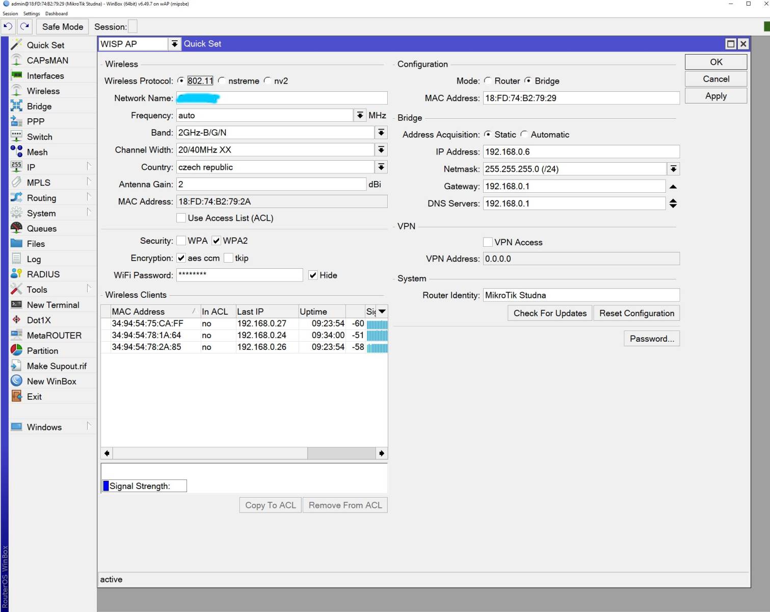Click OK button
This screenshot has width=770, height=612.
(x=716, y=62)
